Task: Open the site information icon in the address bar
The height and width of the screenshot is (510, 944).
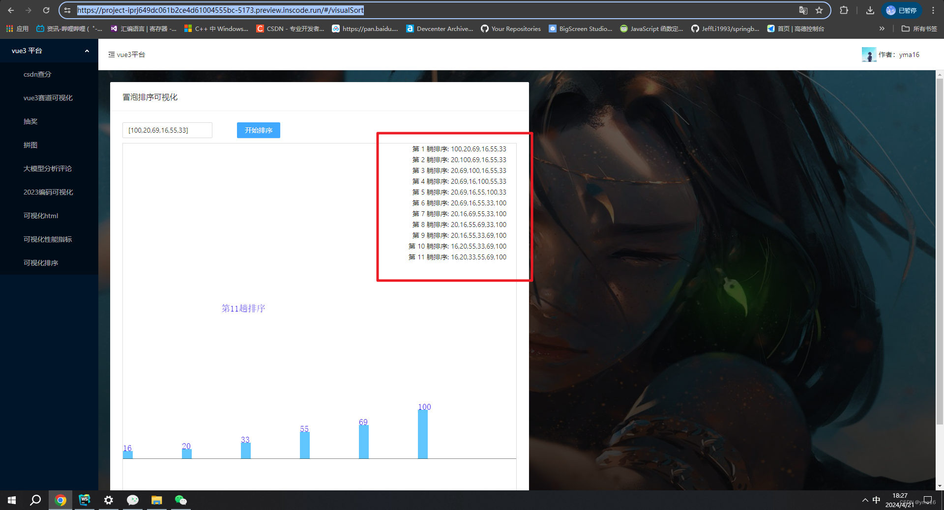Action: point(68,10)
